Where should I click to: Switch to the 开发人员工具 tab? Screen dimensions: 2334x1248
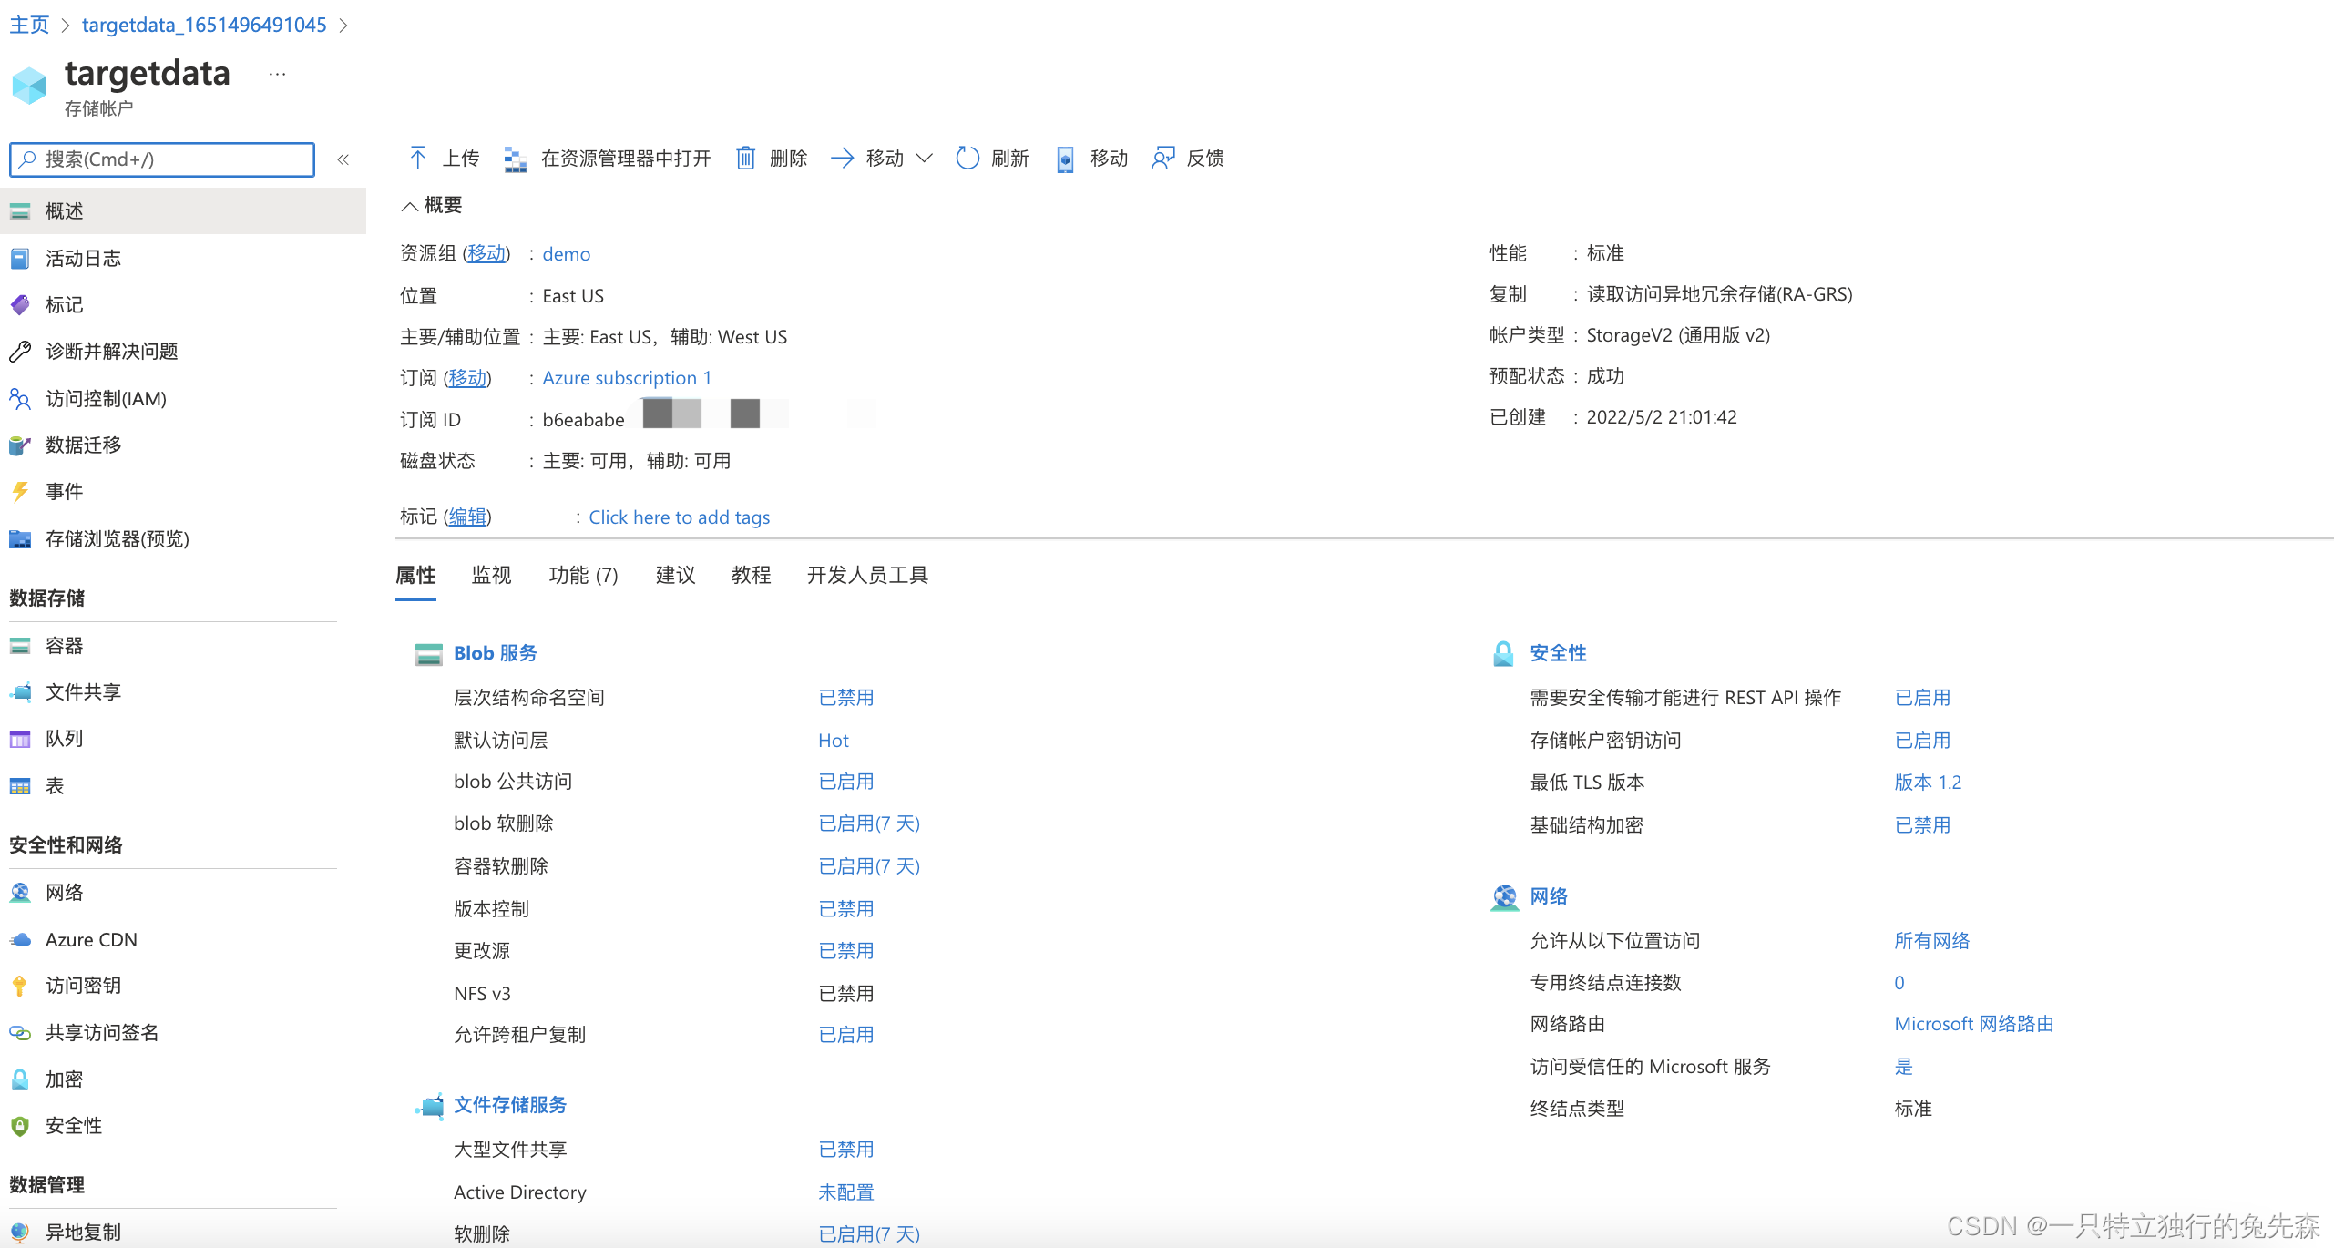pyautogui.click(x=867, y=576)
